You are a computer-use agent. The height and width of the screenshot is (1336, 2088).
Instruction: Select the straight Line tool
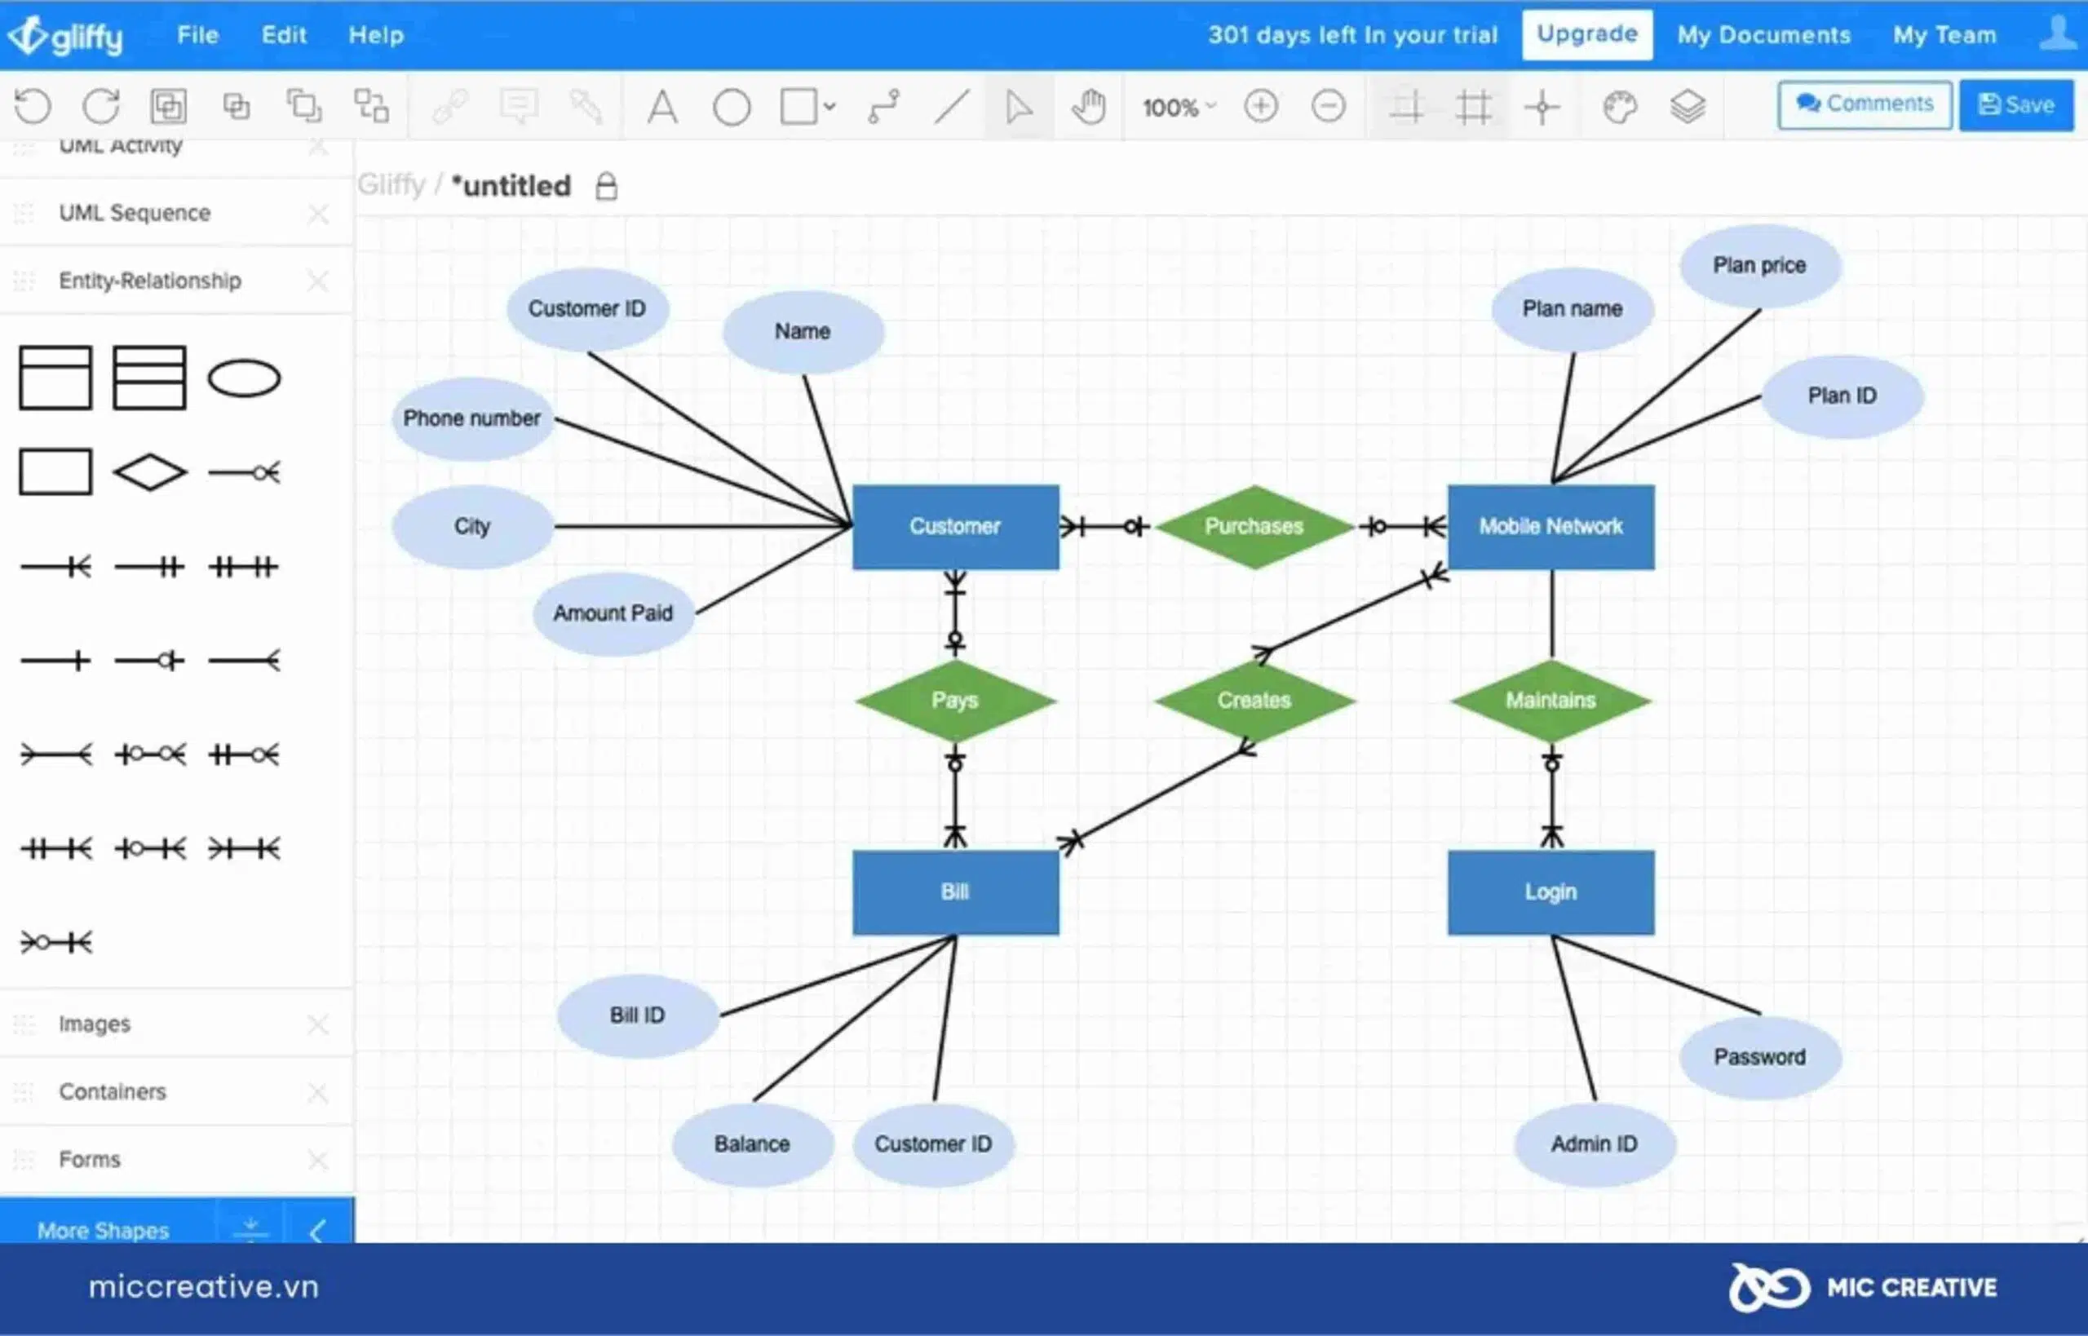(952, 107)
